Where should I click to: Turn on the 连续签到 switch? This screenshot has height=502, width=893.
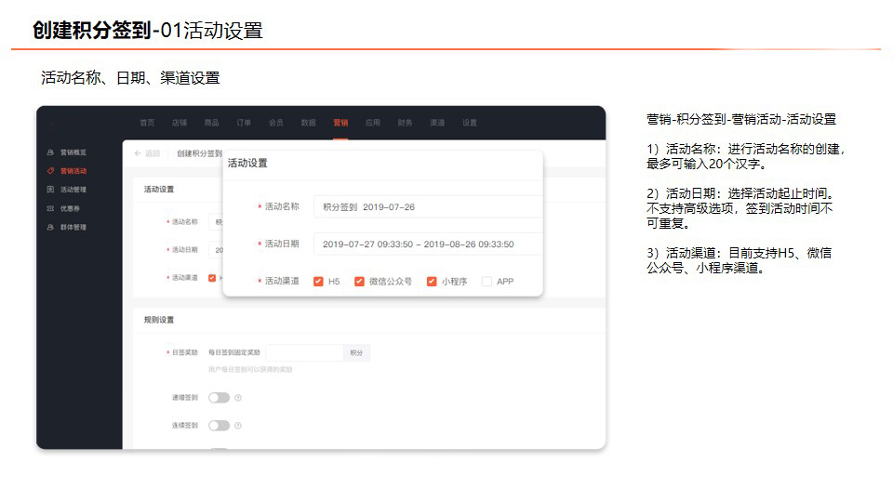point(219,426)
